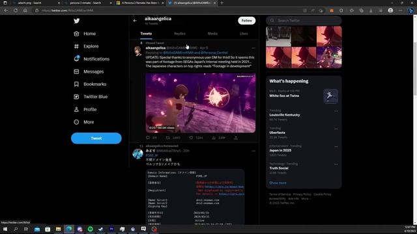Share the pinned tweet
This screenshot has width=417, height=234.
[236, 138]
